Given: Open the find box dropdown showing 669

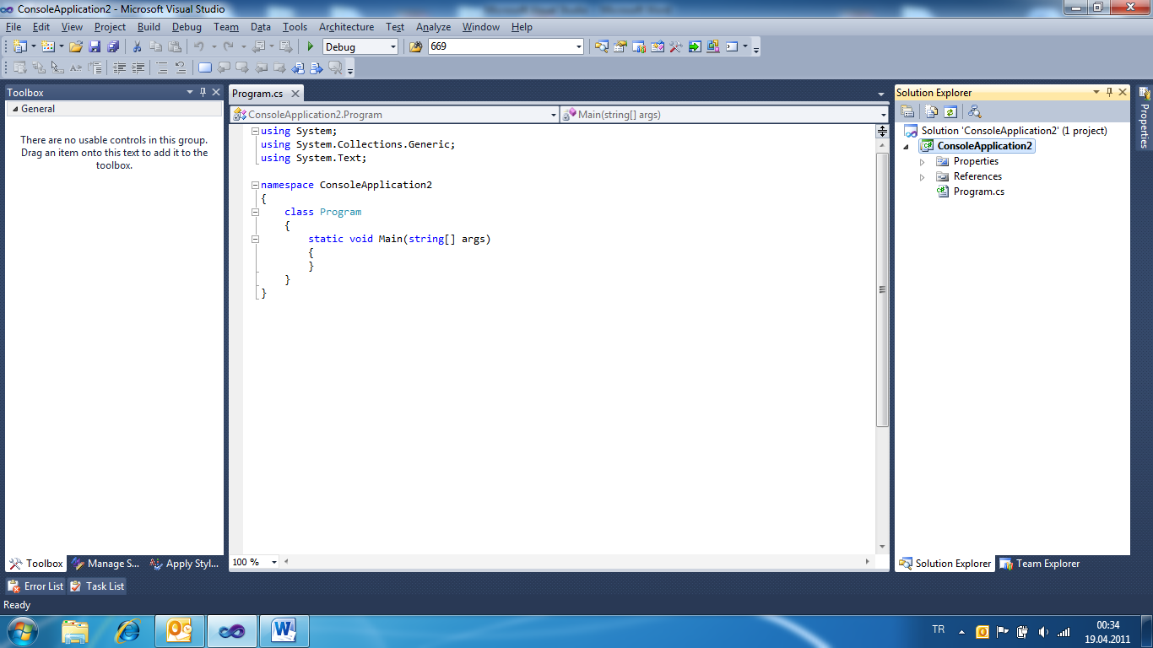Looking at the screenshot, I should click(x=579, y=47).
